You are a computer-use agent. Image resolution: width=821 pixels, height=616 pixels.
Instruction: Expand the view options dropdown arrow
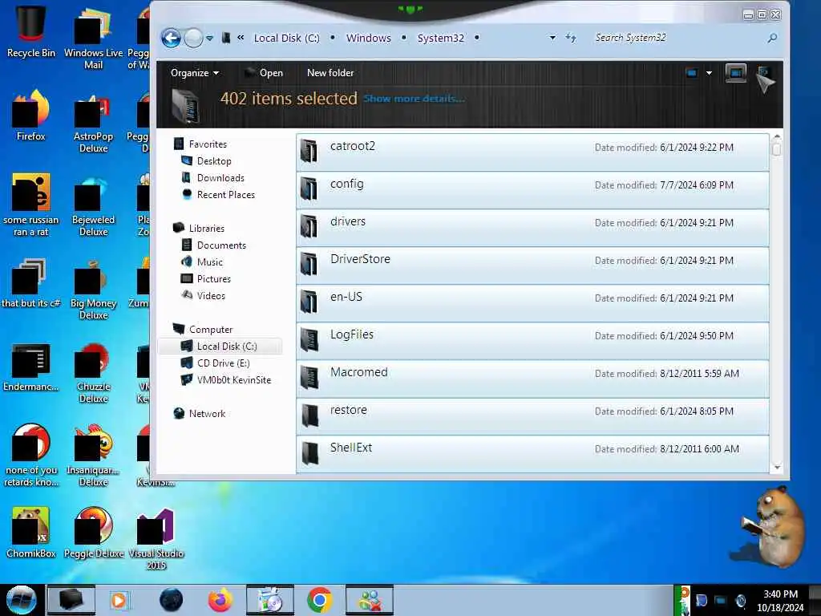pos(709,73)
